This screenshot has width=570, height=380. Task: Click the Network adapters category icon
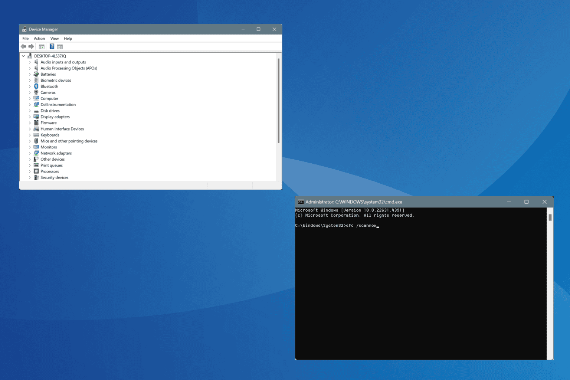[36, 153]
